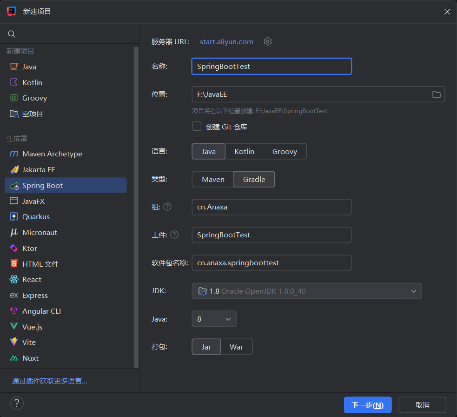Select Micronaut generator in sidebar
Screen dimensions: 457x417
pos(66,232)
